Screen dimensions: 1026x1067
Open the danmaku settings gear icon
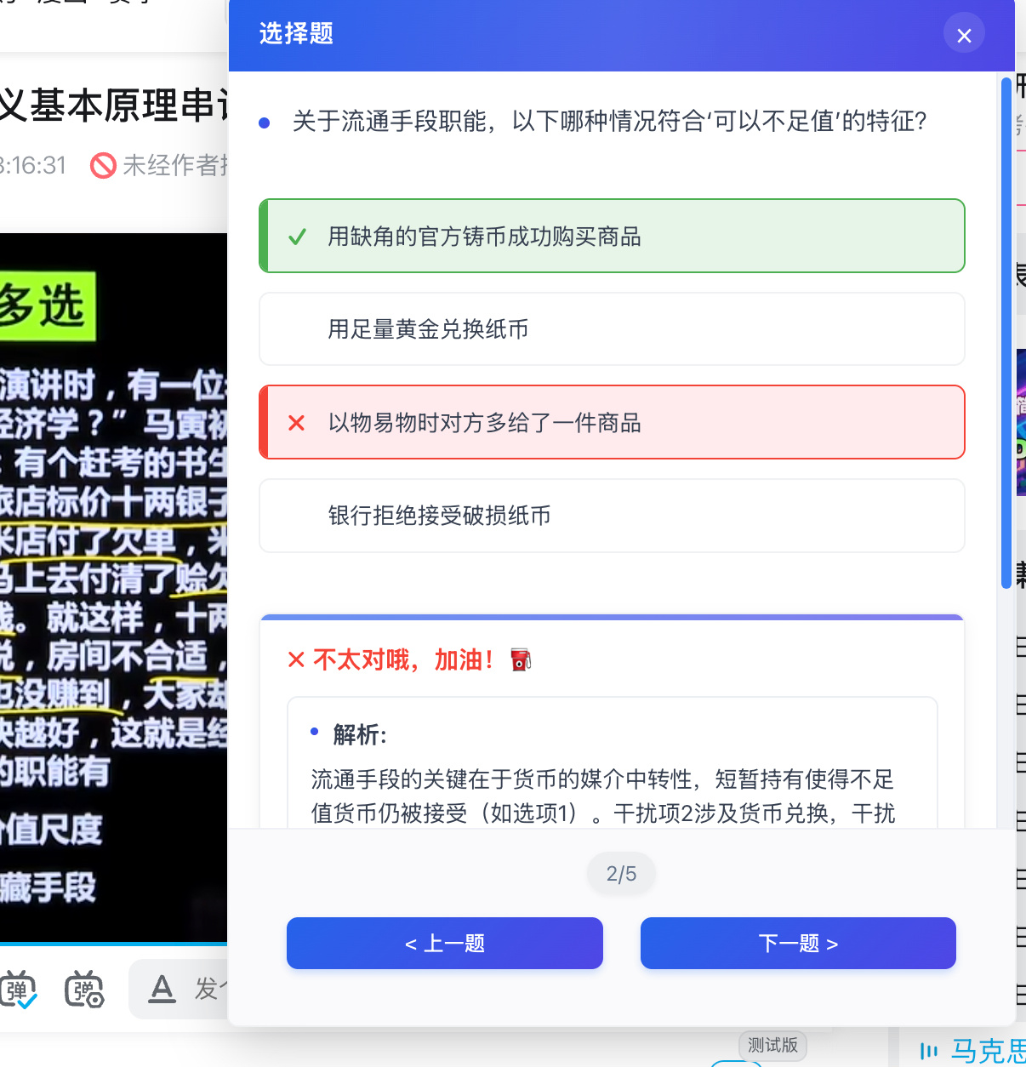(83, 990)
